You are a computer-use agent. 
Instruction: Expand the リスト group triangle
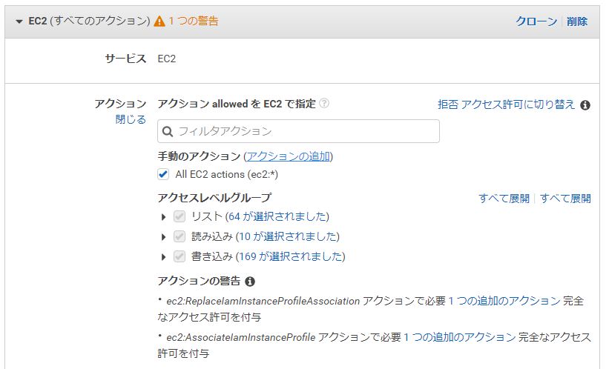(x=163, y=217)
